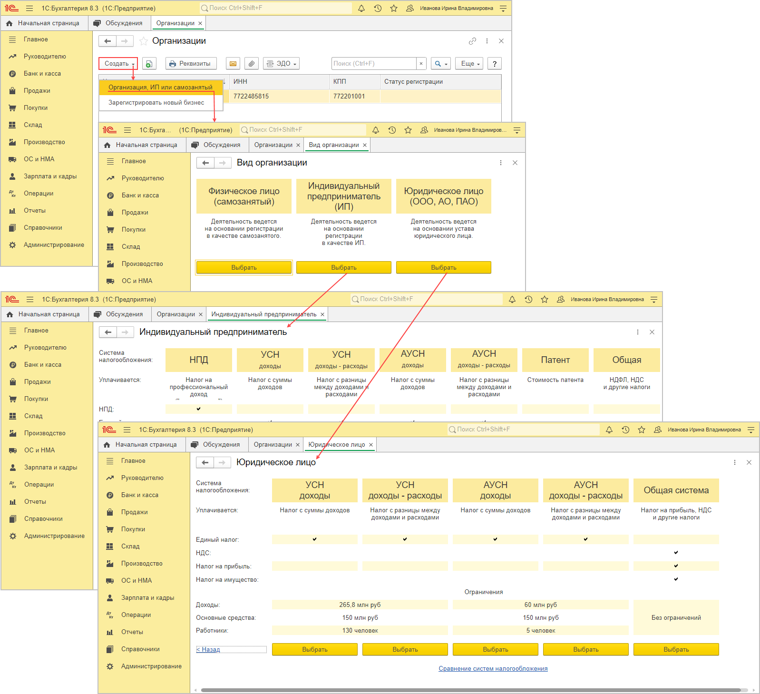The image size is (760, 694).
Task: Open history icon in top Организации window
Action: tap(378, 8)
